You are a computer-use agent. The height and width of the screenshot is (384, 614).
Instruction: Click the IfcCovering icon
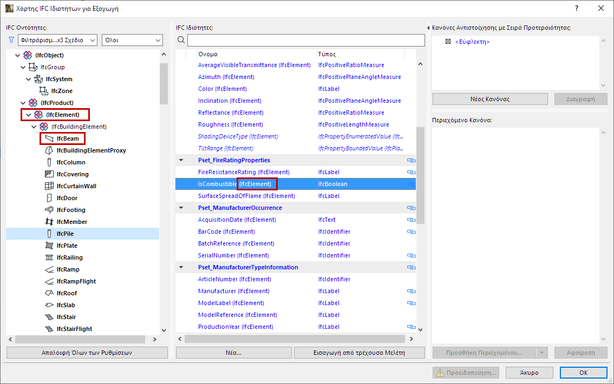pos(49,174)
